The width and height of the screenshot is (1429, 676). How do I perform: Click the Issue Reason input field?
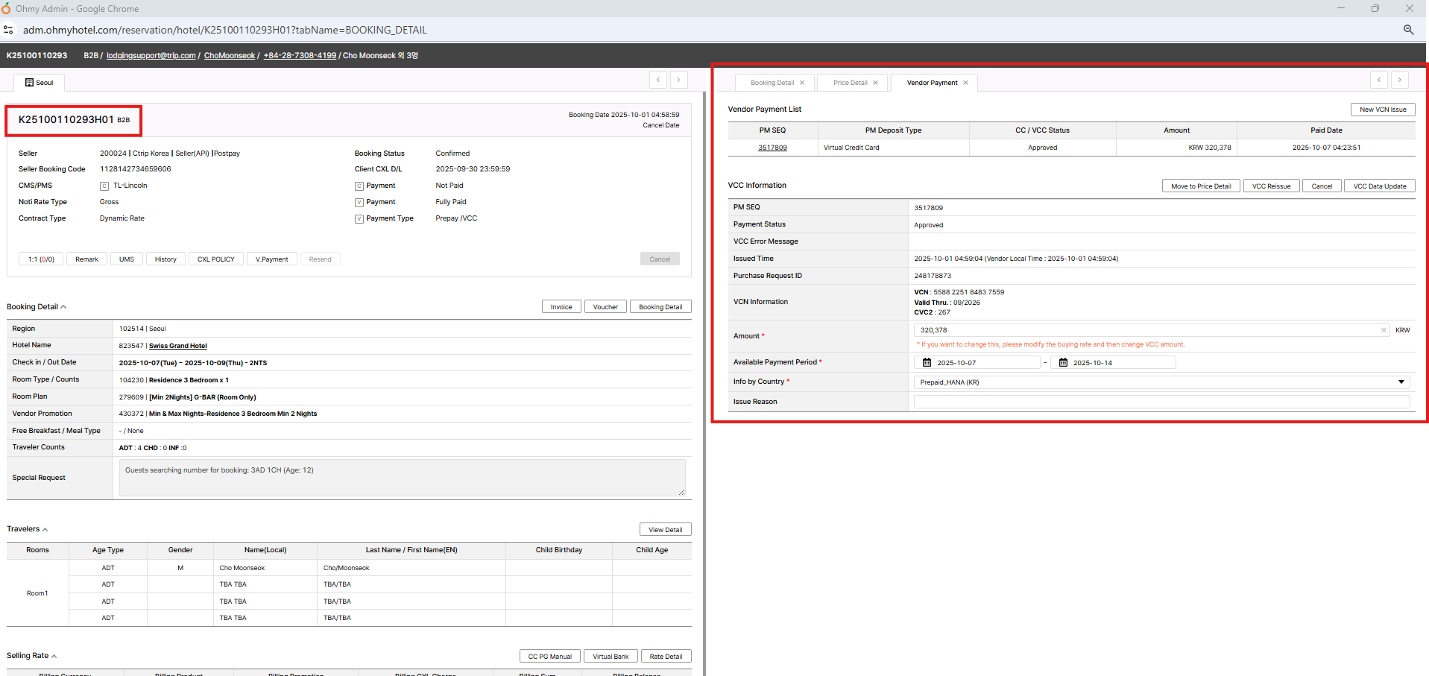coord(1161,402)
